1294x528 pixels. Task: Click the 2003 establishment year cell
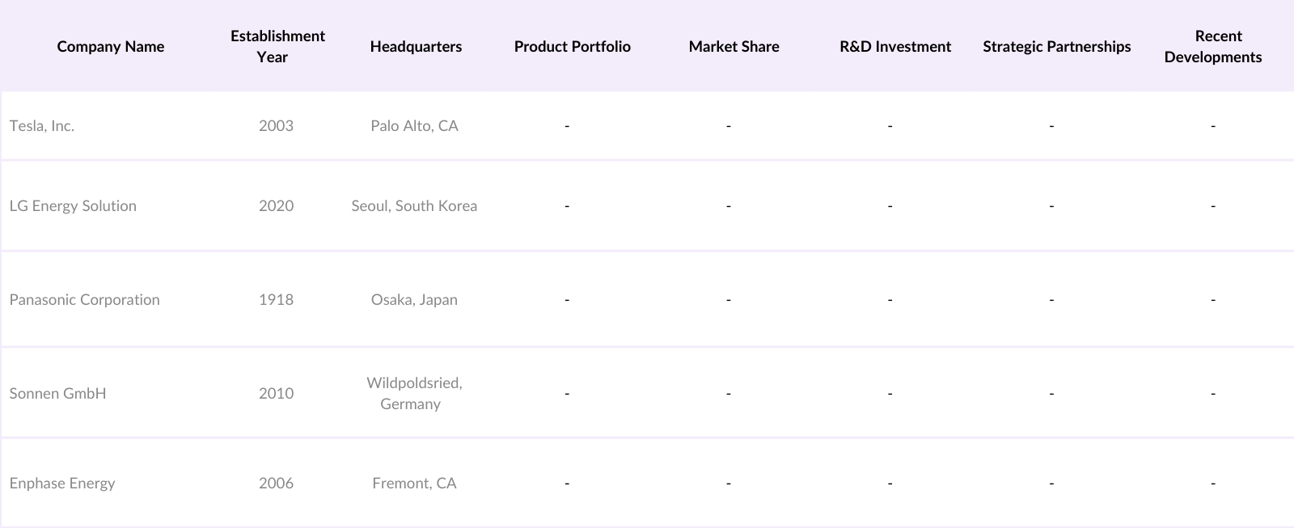click(x=276, y=125)
